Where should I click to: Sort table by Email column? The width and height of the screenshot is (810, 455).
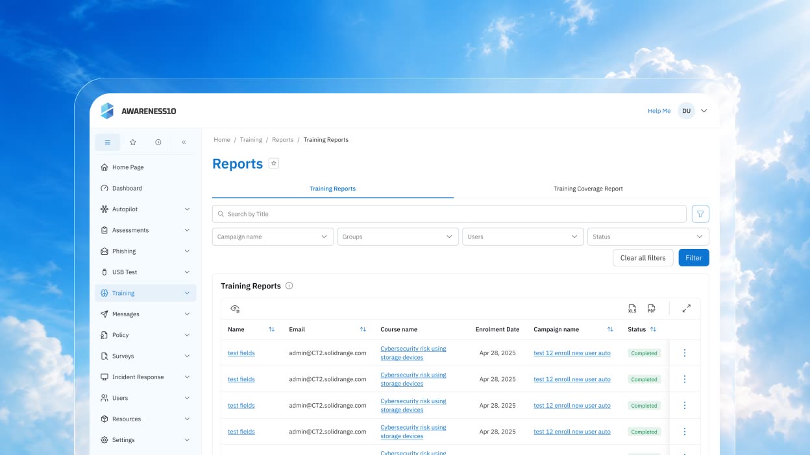click(363, 329)
